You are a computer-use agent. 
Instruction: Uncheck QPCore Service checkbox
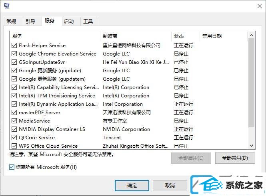(14, 138)
